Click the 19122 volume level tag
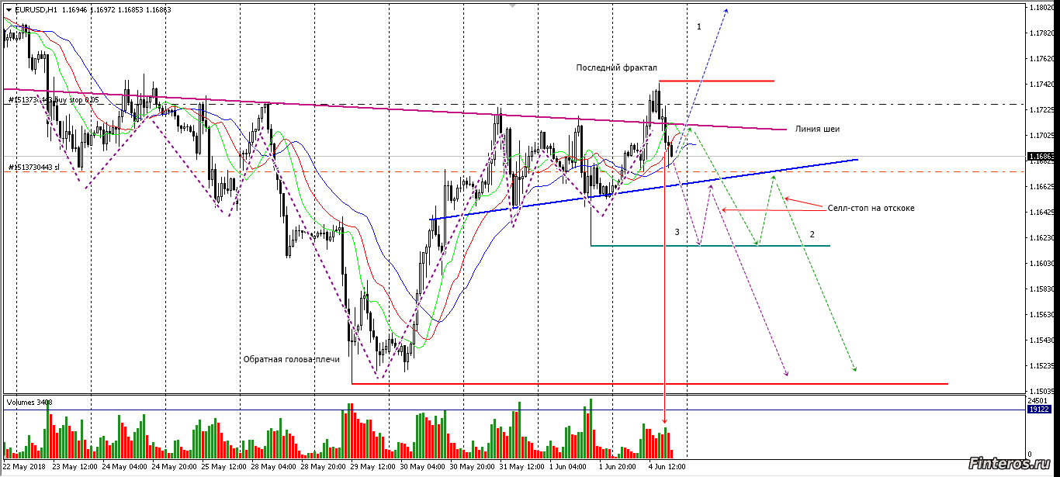Screen dimensions: 1060x477 [1039, 409]
